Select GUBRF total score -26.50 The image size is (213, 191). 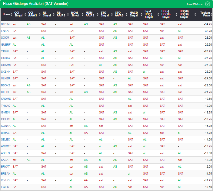(x=208, y=45)
